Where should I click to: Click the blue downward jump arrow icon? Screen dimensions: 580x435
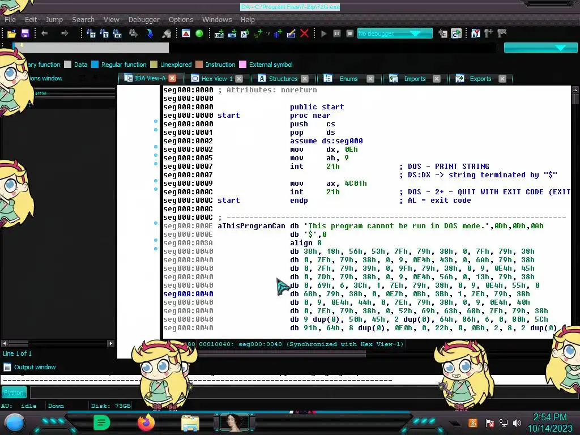pos(150,33)
